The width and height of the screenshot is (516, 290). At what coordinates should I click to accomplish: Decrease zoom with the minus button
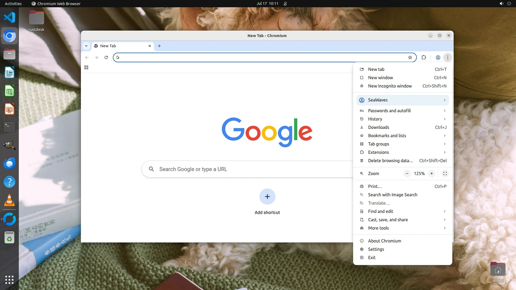pyautogui.click(x=407, y=173)
